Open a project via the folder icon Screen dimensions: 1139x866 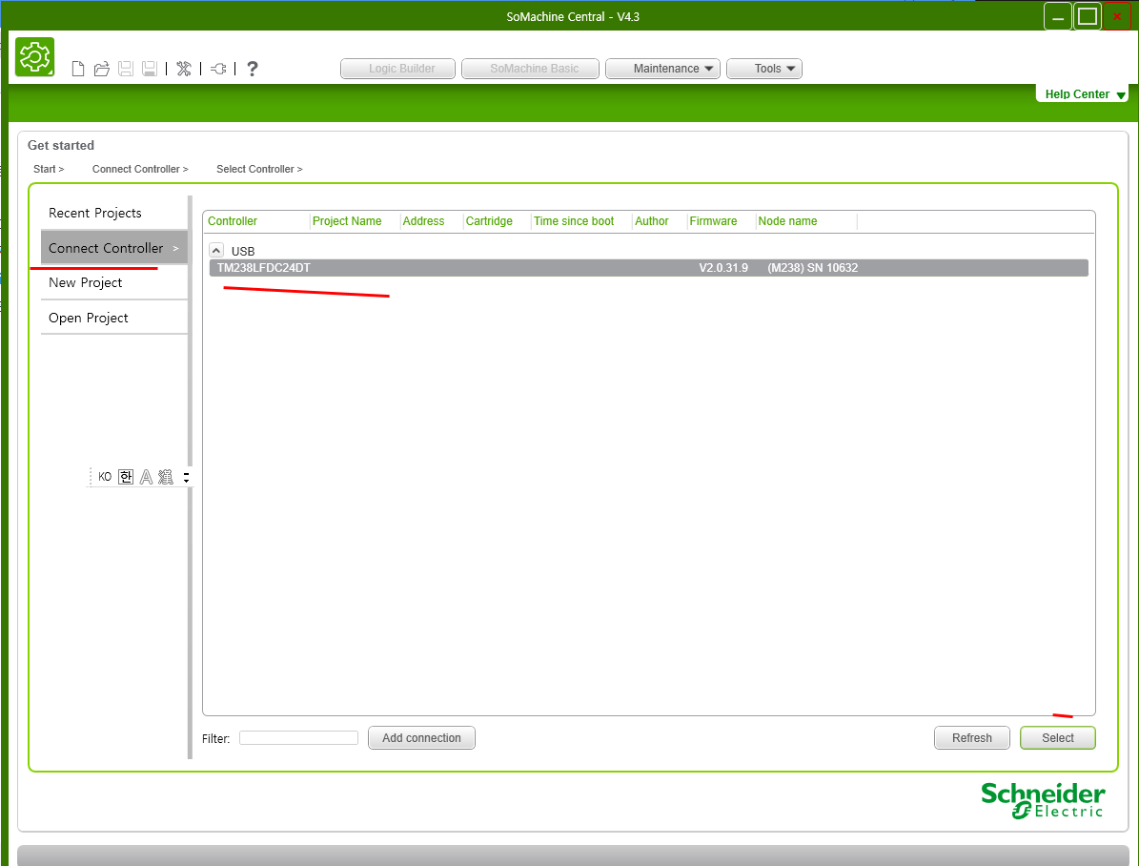(x=102, y=69)
